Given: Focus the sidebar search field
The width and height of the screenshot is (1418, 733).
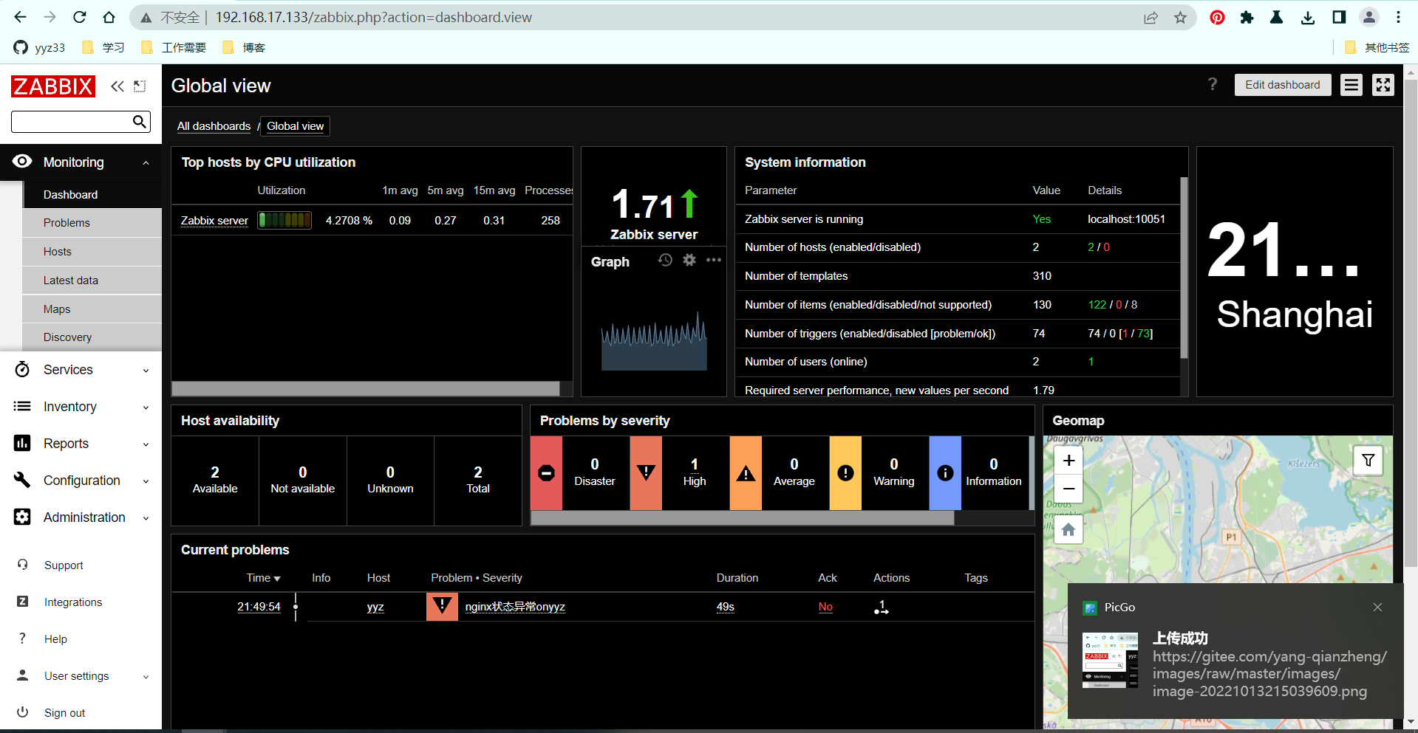Looking at the screenshot, I should click(72, 122).
